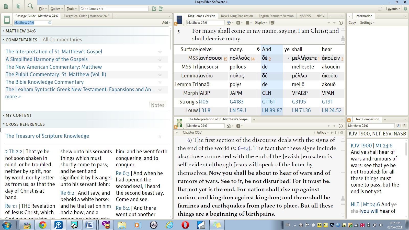Image resolution: width=409 pixels, height=230 pixels.
Task: Open the visual filters icon in the KJV panel
Action: 229,23
